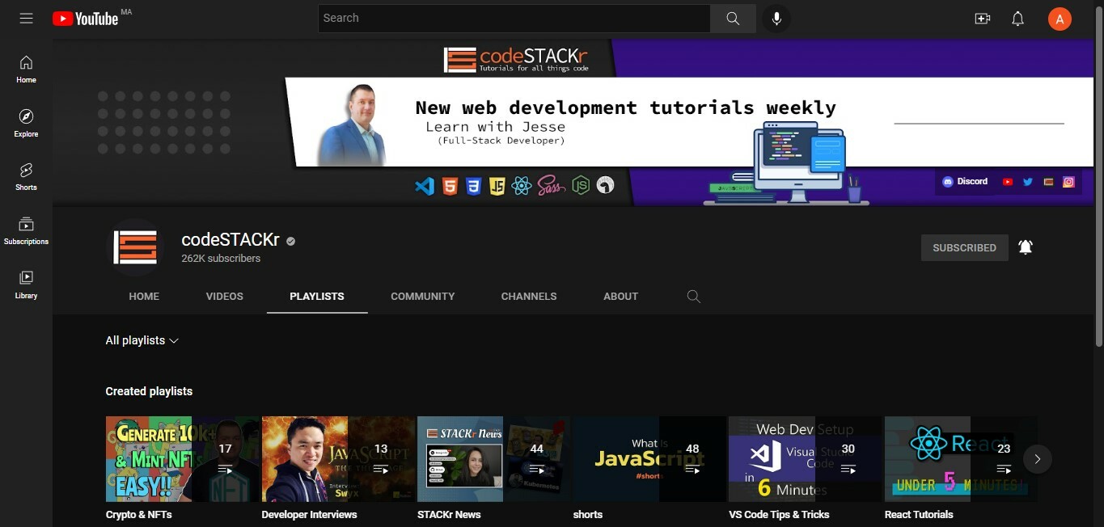The image size is (1104, 527).
Task: Open Search with the magnifying glass icon
Action: pyautogui.click(x=732, y=18)
